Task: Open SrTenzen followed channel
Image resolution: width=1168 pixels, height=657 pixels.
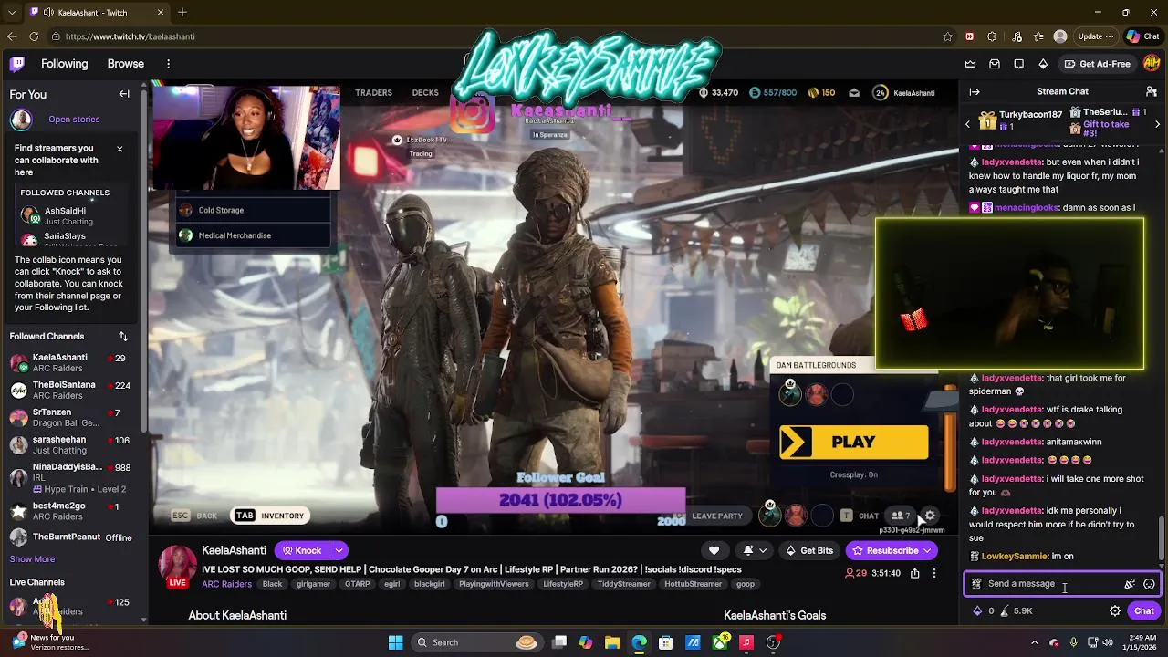Action: tap(73, 418)
